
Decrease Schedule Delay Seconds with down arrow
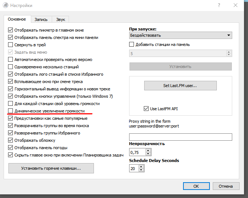[x=142, y=170]
